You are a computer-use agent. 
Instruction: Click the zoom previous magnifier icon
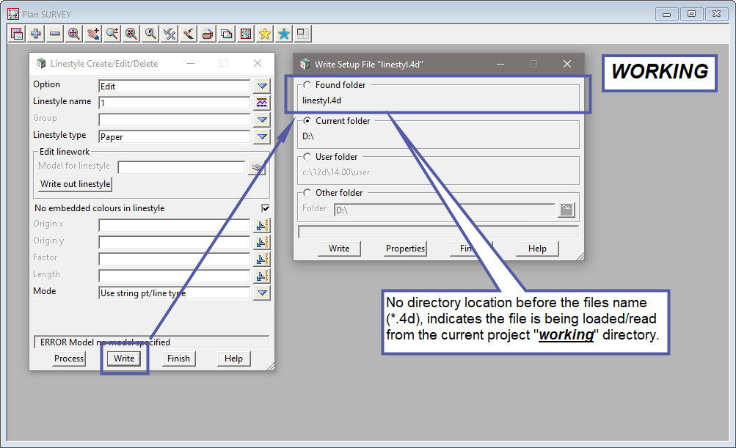tap(150, 34)
